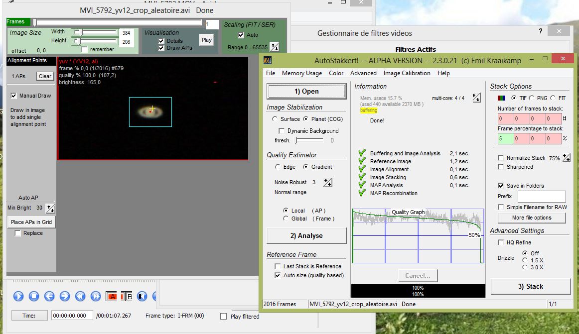This screenshot has height=334, width=579.
Task: Choose Edge quality estimator
Action: pyautogui.click(x=278, y=167)
